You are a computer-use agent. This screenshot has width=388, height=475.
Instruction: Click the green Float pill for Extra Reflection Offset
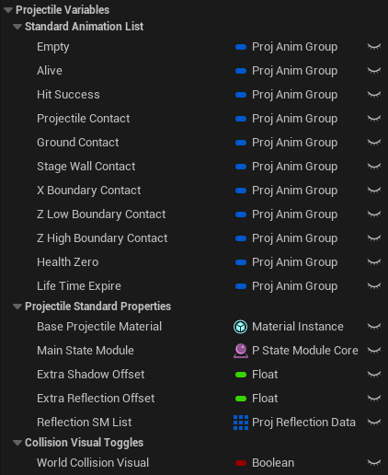point(241,399)
